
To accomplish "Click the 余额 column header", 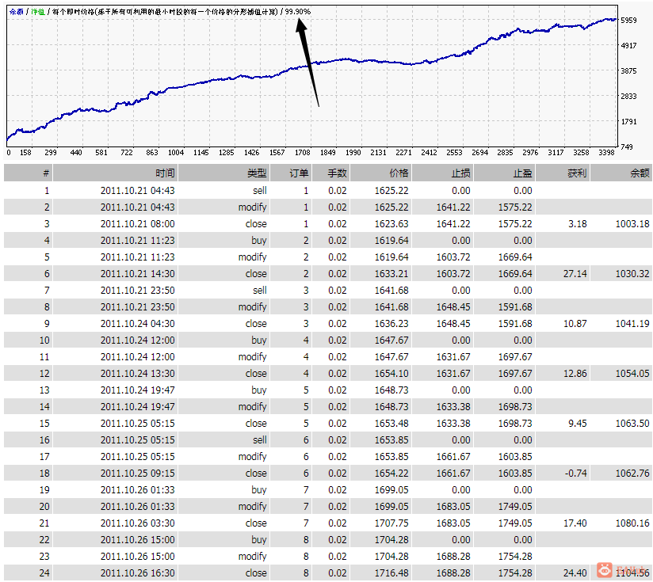I will (621, 173).
